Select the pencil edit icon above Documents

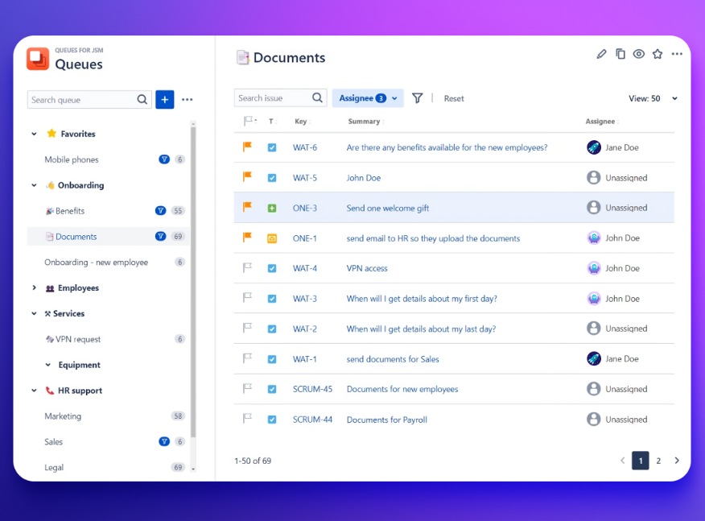600,53
